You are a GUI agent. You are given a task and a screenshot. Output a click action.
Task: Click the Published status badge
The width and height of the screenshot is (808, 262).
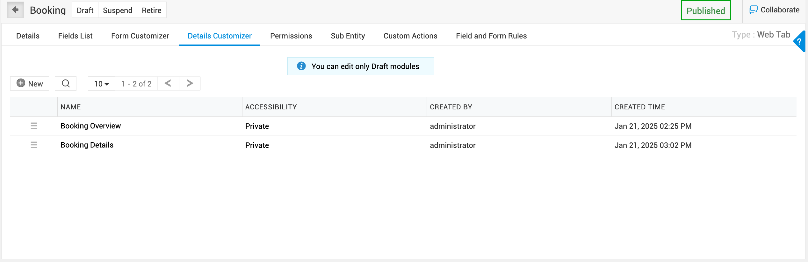[x=705, y=10]
